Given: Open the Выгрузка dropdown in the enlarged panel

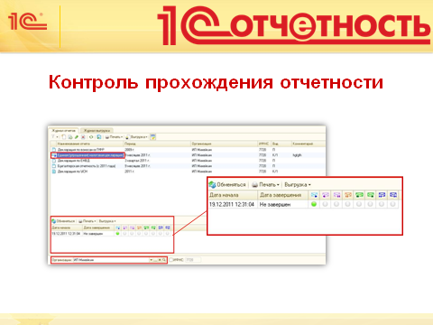Looking at the screenshot, I should pyautogui.click(x=298, y=184).
